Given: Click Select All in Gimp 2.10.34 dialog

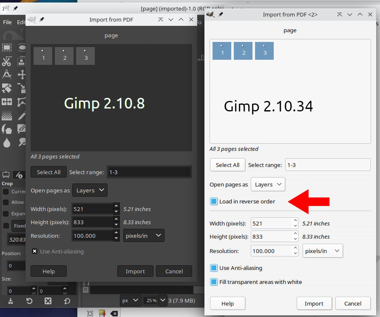Looking at the screenshot, I should pos(227,165).
